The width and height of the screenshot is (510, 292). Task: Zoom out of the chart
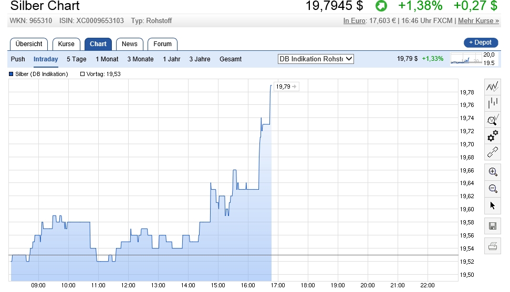(493, 188)
